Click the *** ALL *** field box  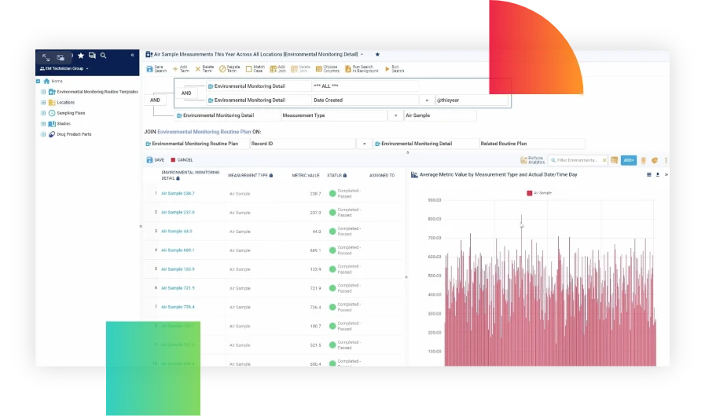tap(365, 86)
